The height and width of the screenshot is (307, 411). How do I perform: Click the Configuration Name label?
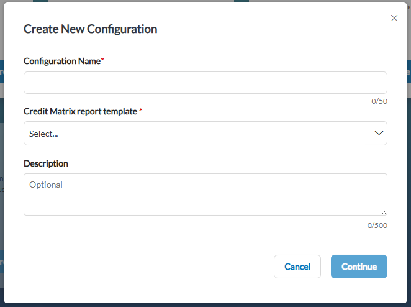[62, 61]
